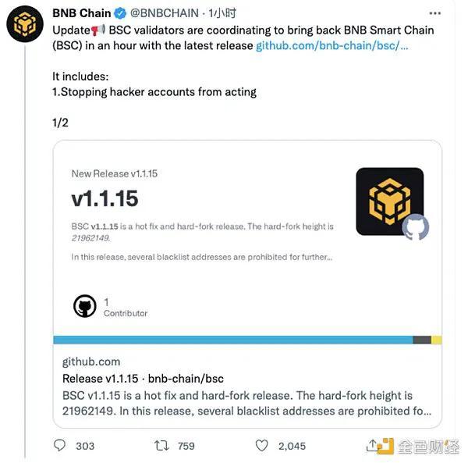
Task: Click the 759 retweets count
Action: click(186, 446)
